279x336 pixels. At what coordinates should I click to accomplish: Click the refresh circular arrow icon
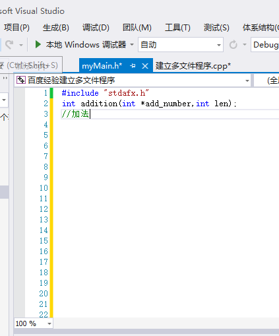(233, 45)
